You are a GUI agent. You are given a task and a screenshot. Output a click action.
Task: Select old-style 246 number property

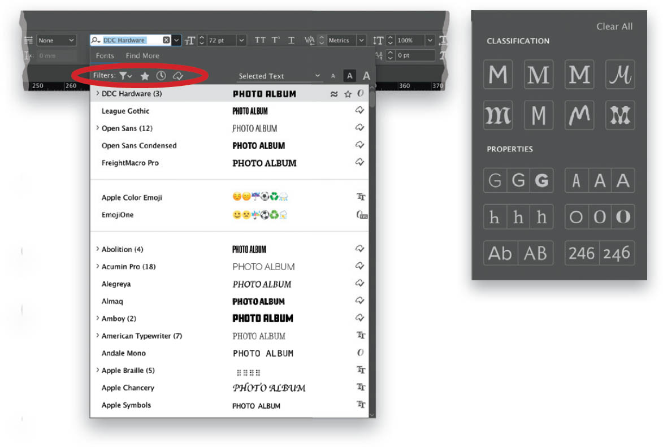[617, 253]
